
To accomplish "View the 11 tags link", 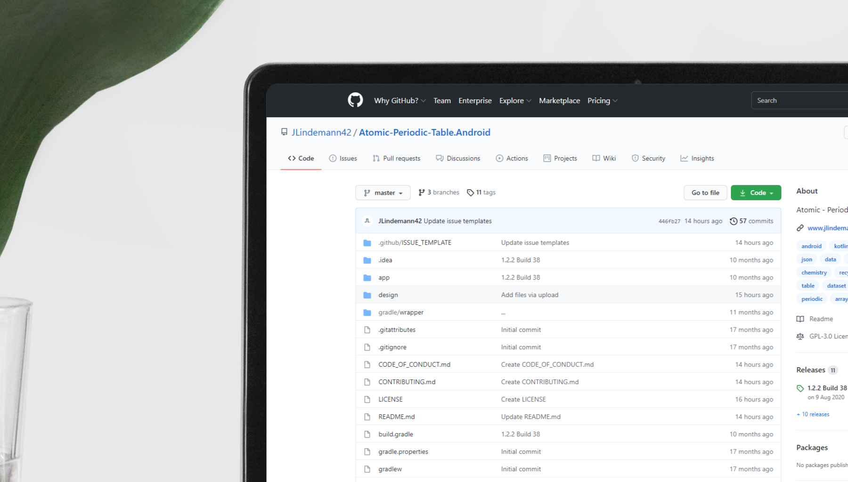I will (481, 193).
